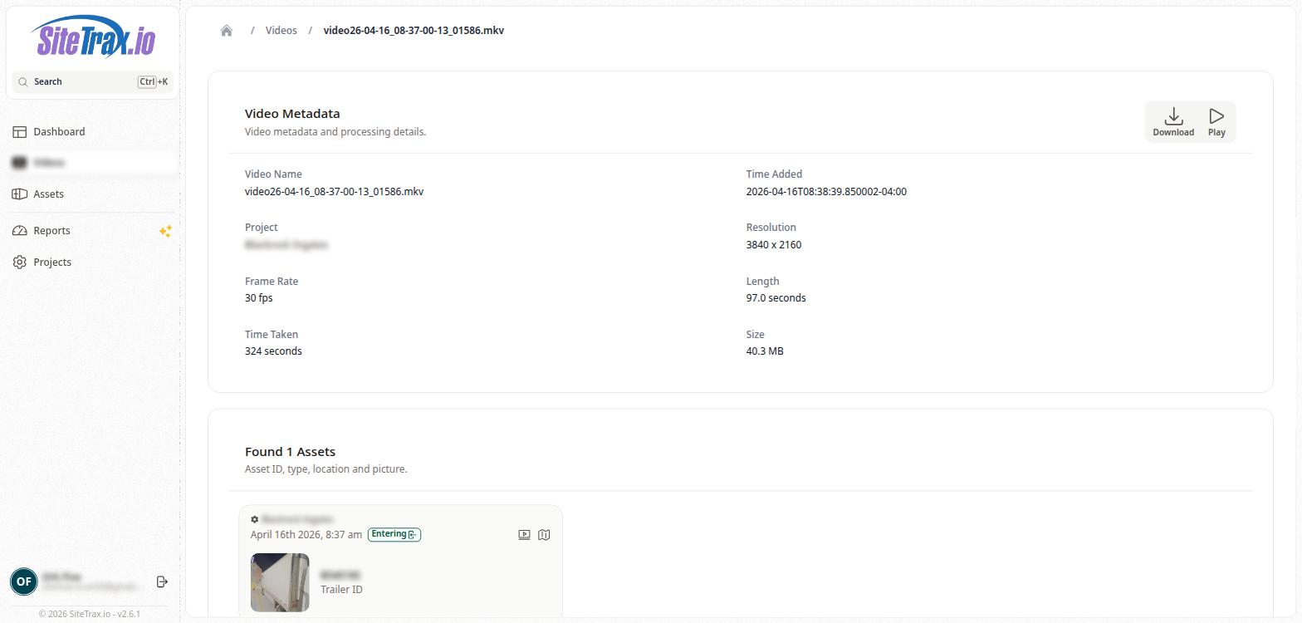
Task: Click the SiteTrax.io logo
Action: click(x=93, y=37)
